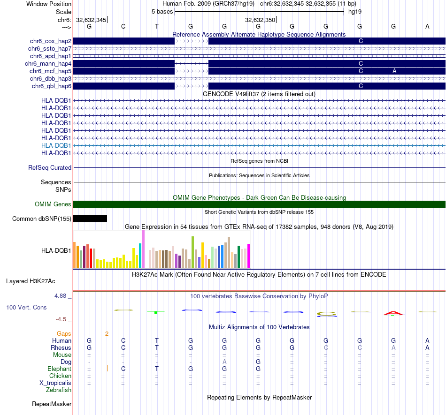Select the Elephant species label
Viewport: 446px width, 415px height.
[x=60, y=369]
